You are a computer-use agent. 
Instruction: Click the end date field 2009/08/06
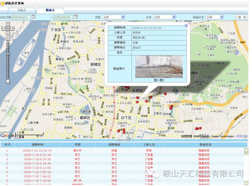coord(63,17)
